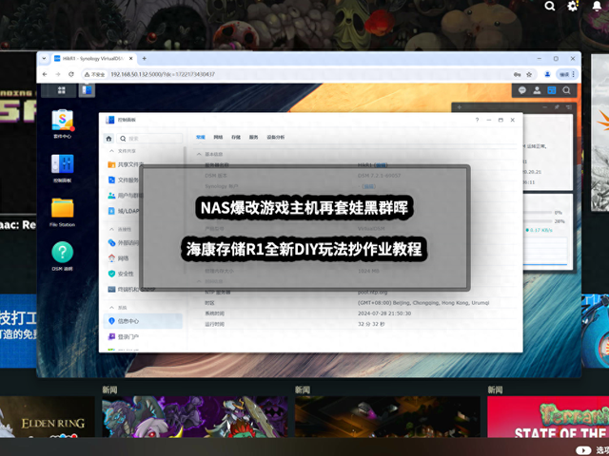Click the 28% usage bar in widget

click(x=538, y=221)
